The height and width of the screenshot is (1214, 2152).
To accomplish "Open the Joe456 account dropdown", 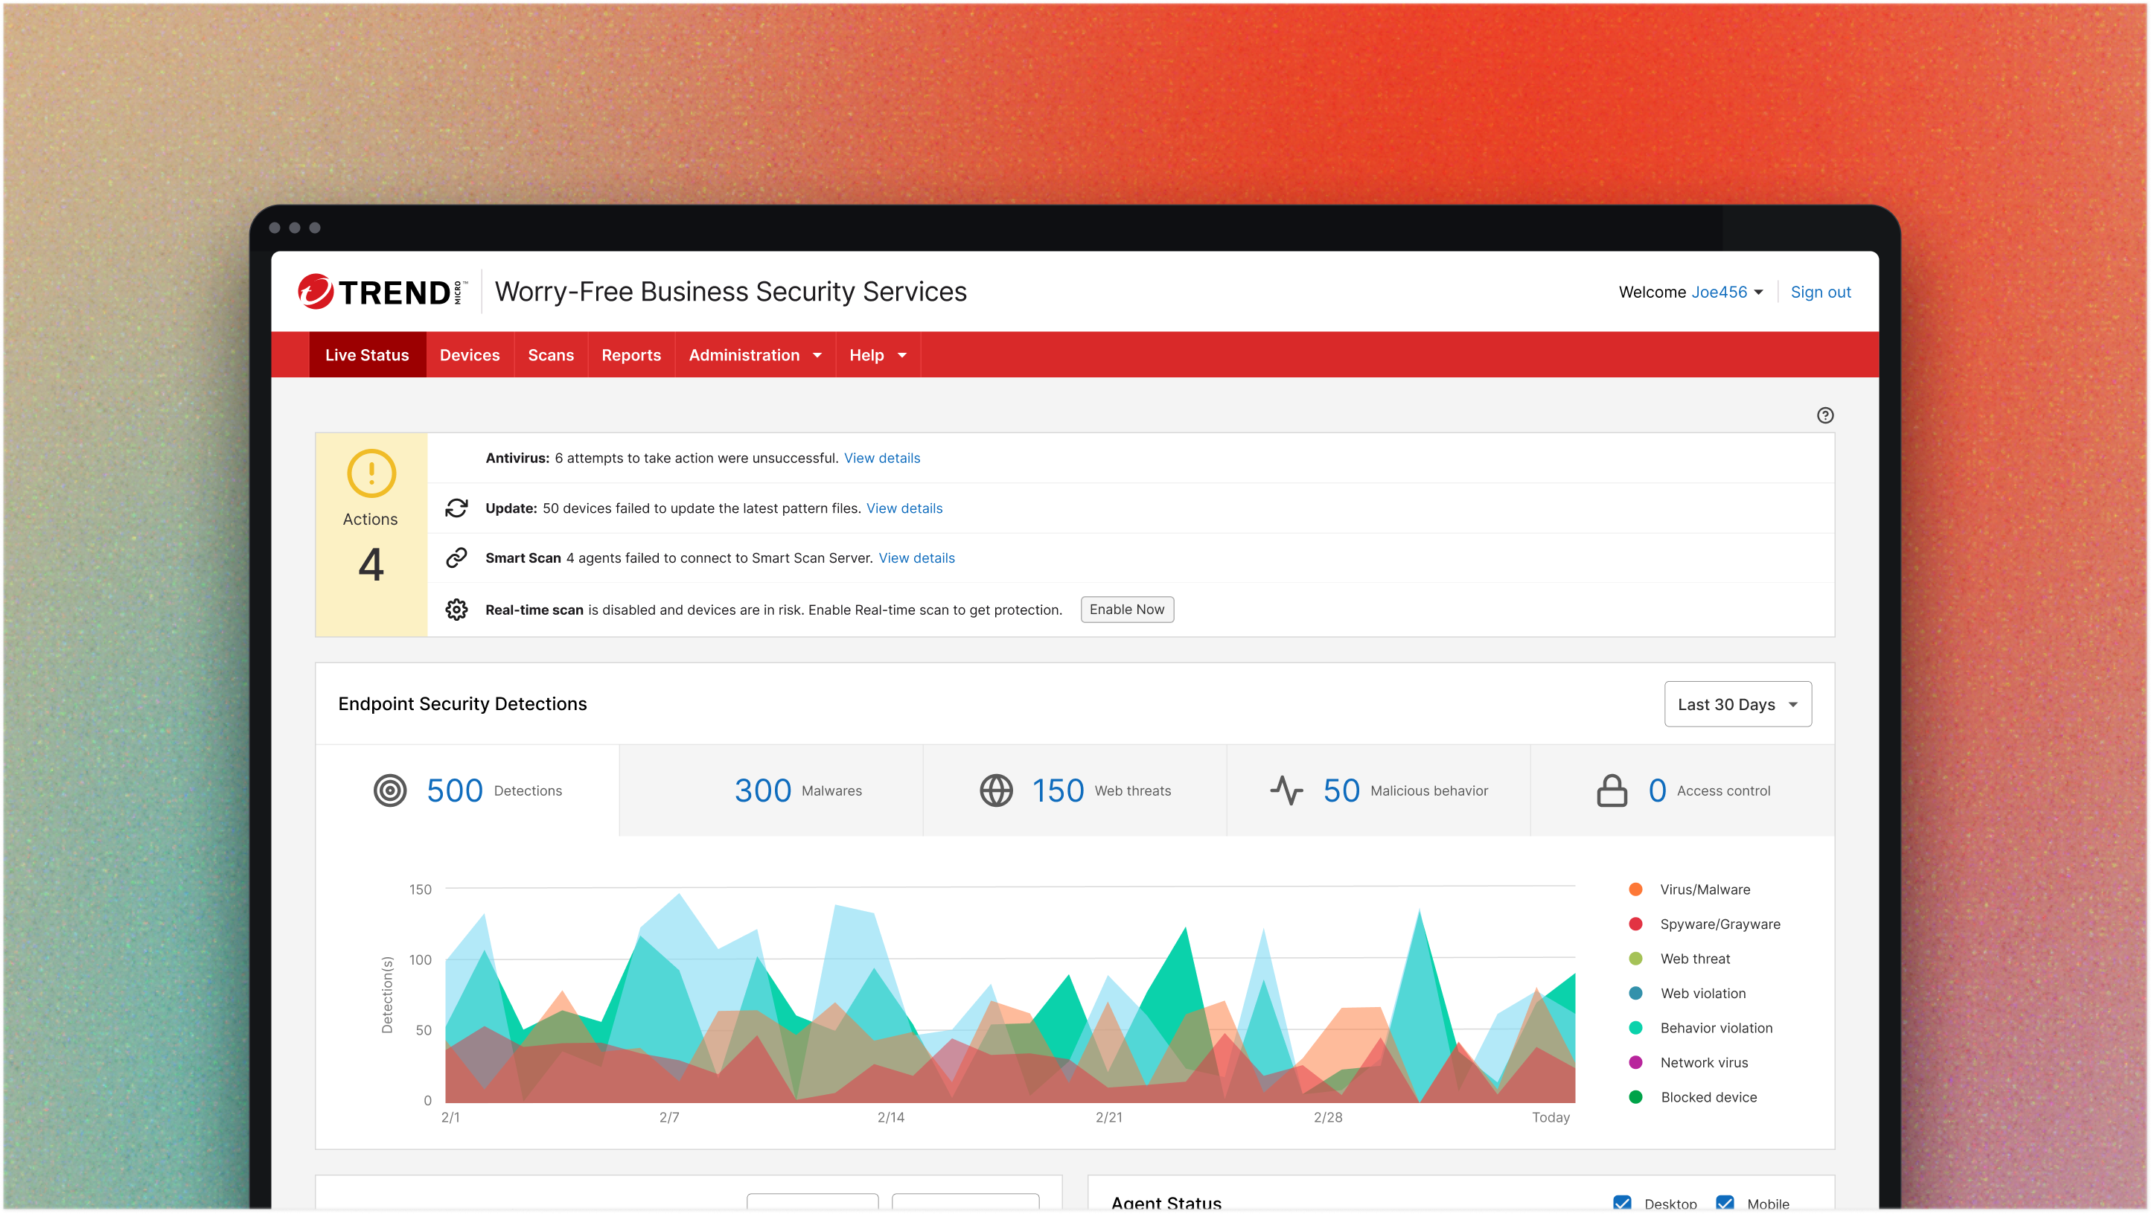I will [x=1727, y=292].
